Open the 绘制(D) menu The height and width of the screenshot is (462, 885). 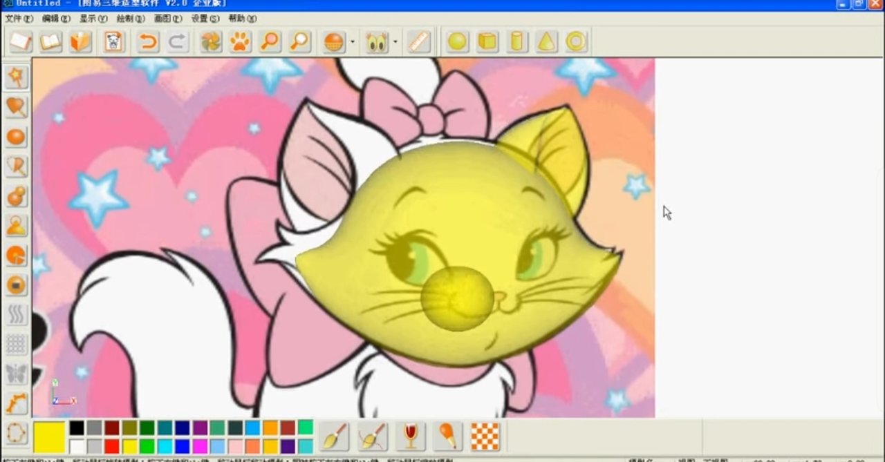point(131,19)
